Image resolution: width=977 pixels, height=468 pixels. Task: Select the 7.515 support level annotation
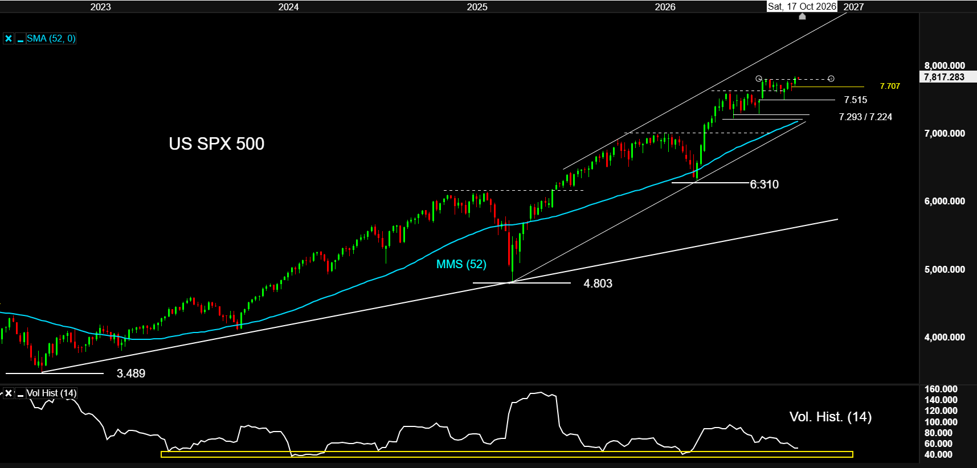(856, 100)
